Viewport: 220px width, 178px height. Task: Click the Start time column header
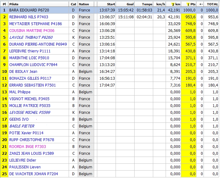tap(111, 4)
